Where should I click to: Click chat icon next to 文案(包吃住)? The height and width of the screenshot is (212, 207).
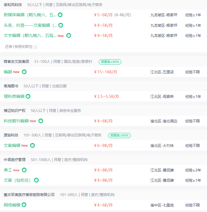pyautogui.click(x=36, y=180)
